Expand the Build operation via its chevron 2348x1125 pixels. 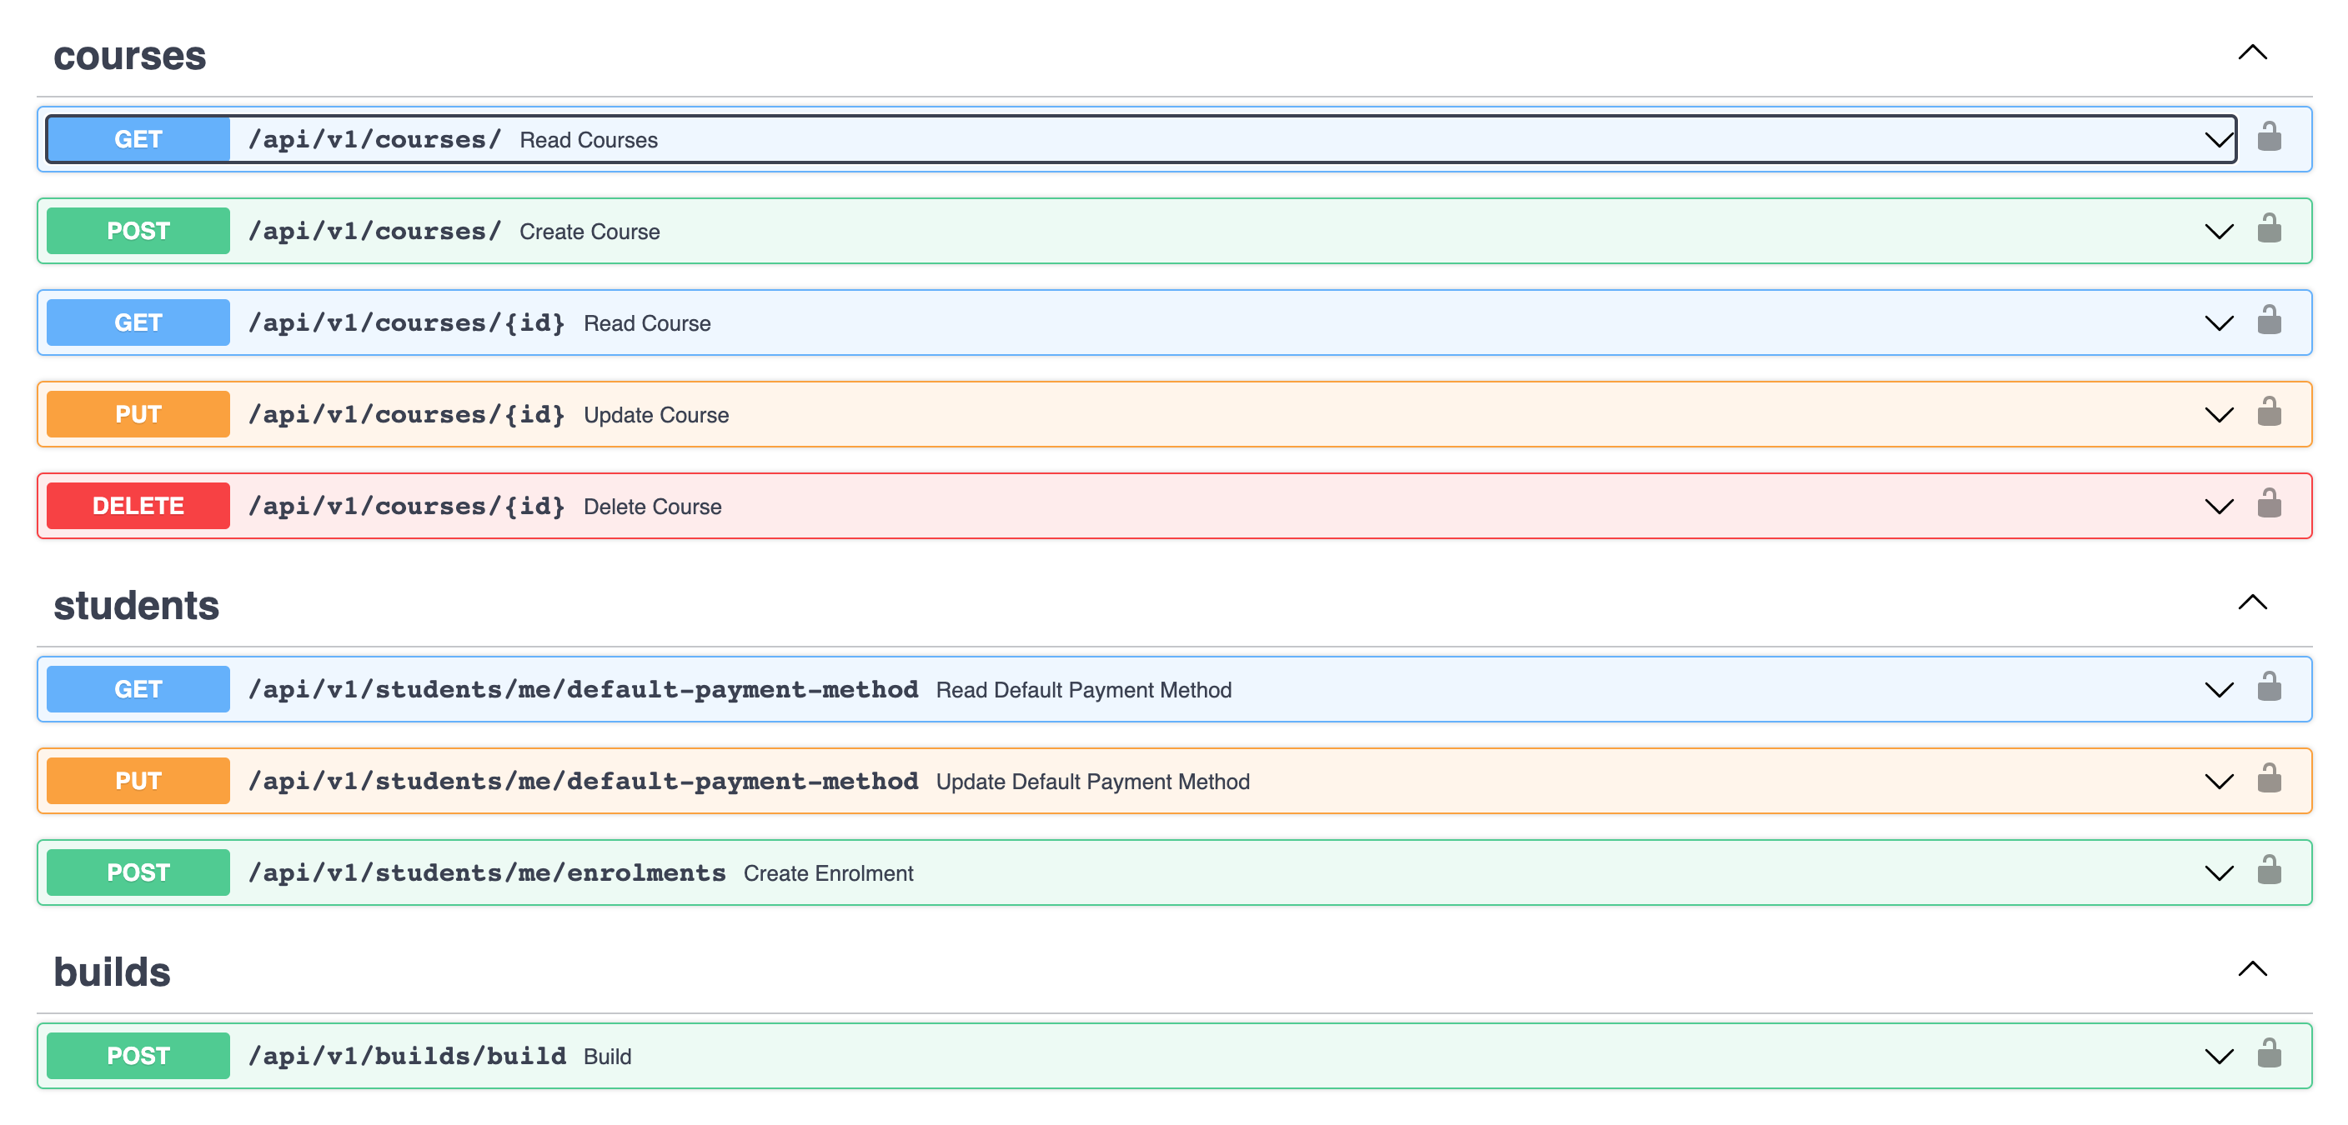click(x=2218, y=1057)
